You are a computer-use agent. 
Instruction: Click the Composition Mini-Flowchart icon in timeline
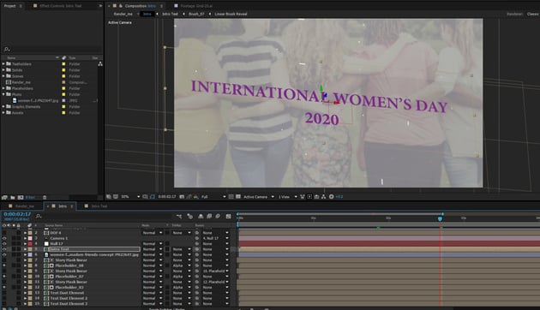click(x=179, y=216)
